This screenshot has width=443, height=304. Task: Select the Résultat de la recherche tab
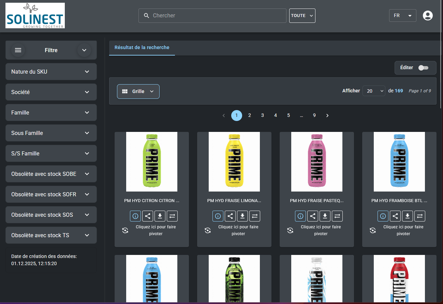pyautogui.click(x=142, y=48)
